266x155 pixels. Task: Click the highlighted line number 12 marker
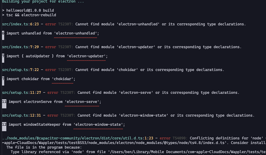[4, 127]
